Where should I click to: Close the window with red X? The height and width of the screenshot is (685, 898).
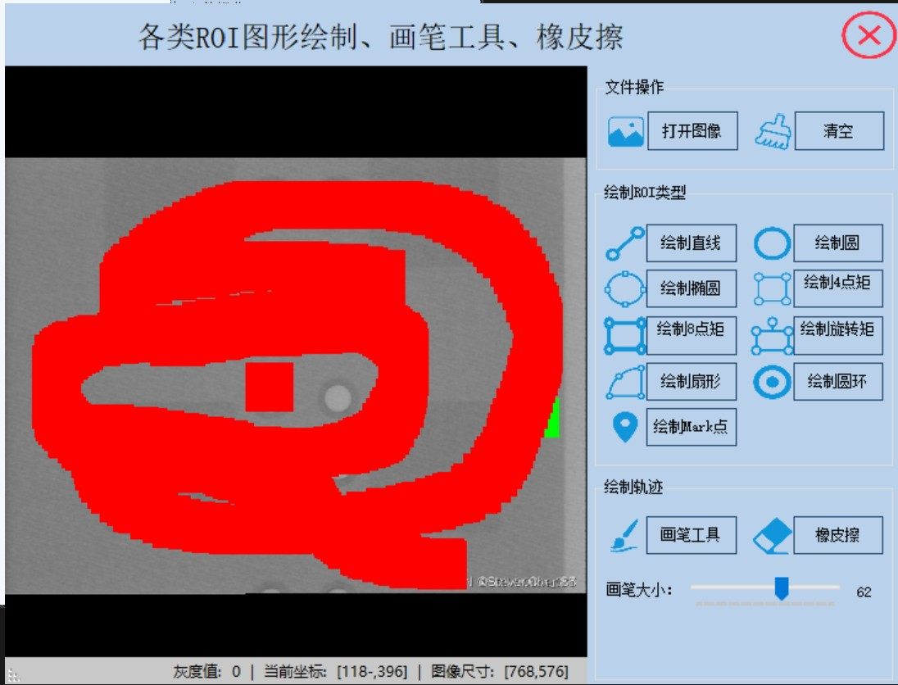[869, 35]
